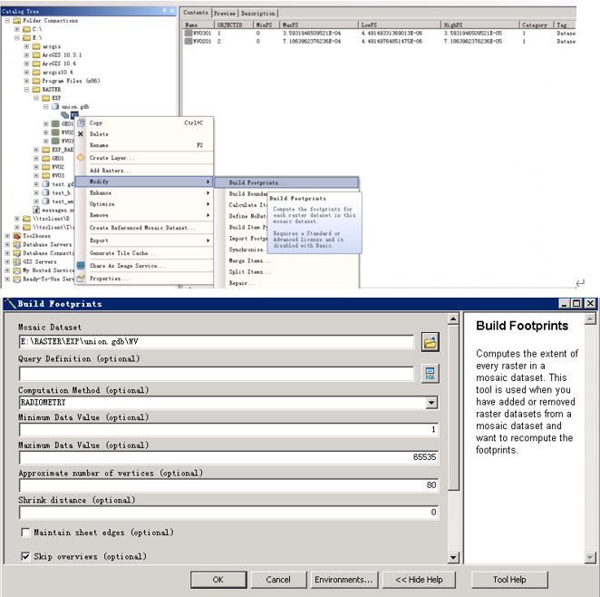Select the ArcGIS 10.3.1 folder icon
Screen dimensions: 600x597
[36, 54]
